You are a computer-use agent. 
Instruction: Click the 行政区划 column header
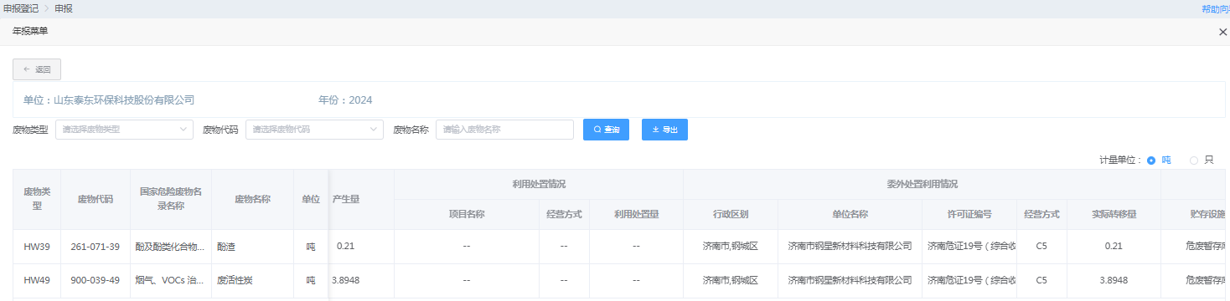pos(731,214)
